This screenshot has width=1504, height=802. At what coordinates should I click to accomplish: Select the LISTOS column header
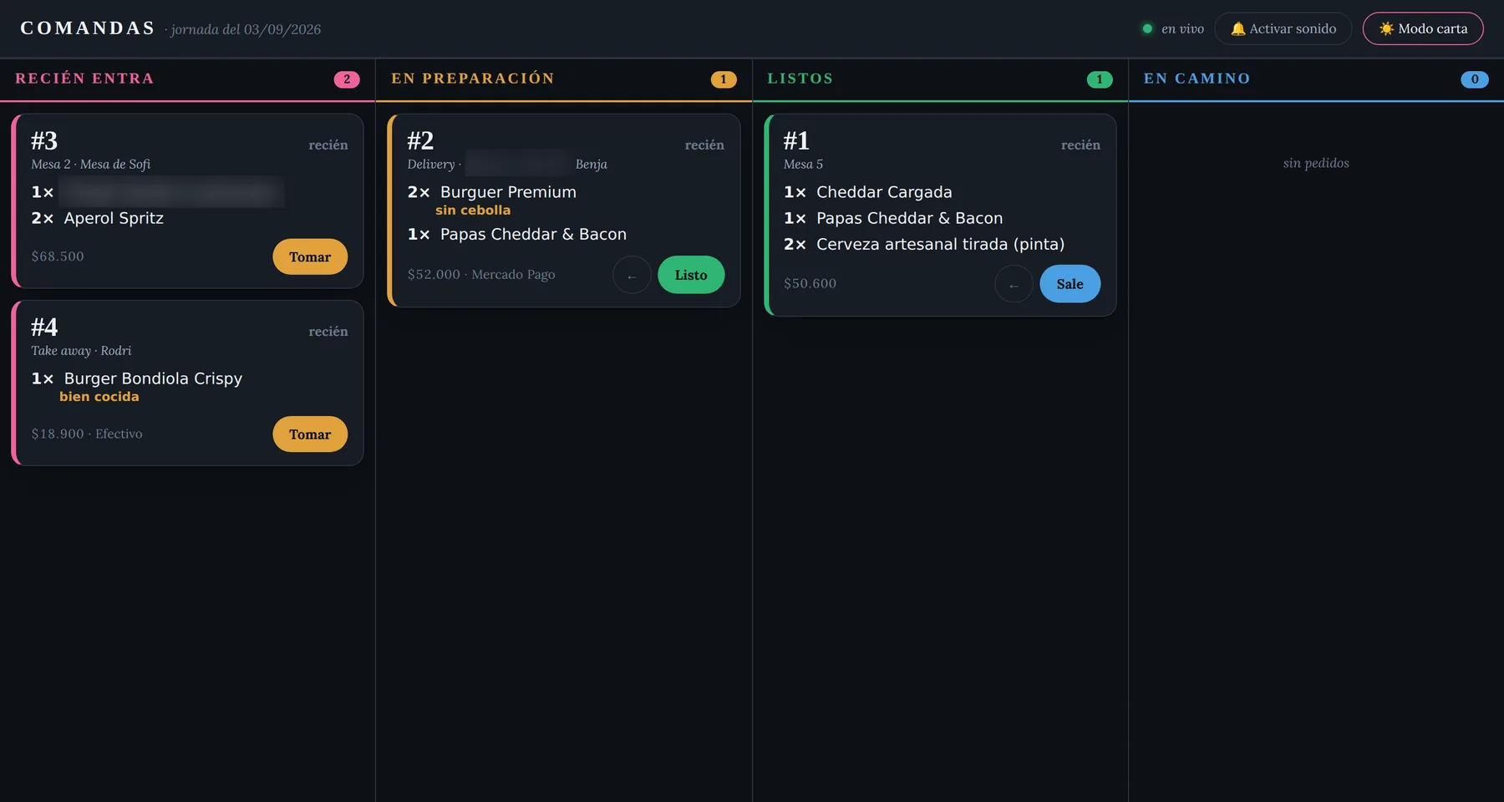pyautogui.click(x=800, y=79)
